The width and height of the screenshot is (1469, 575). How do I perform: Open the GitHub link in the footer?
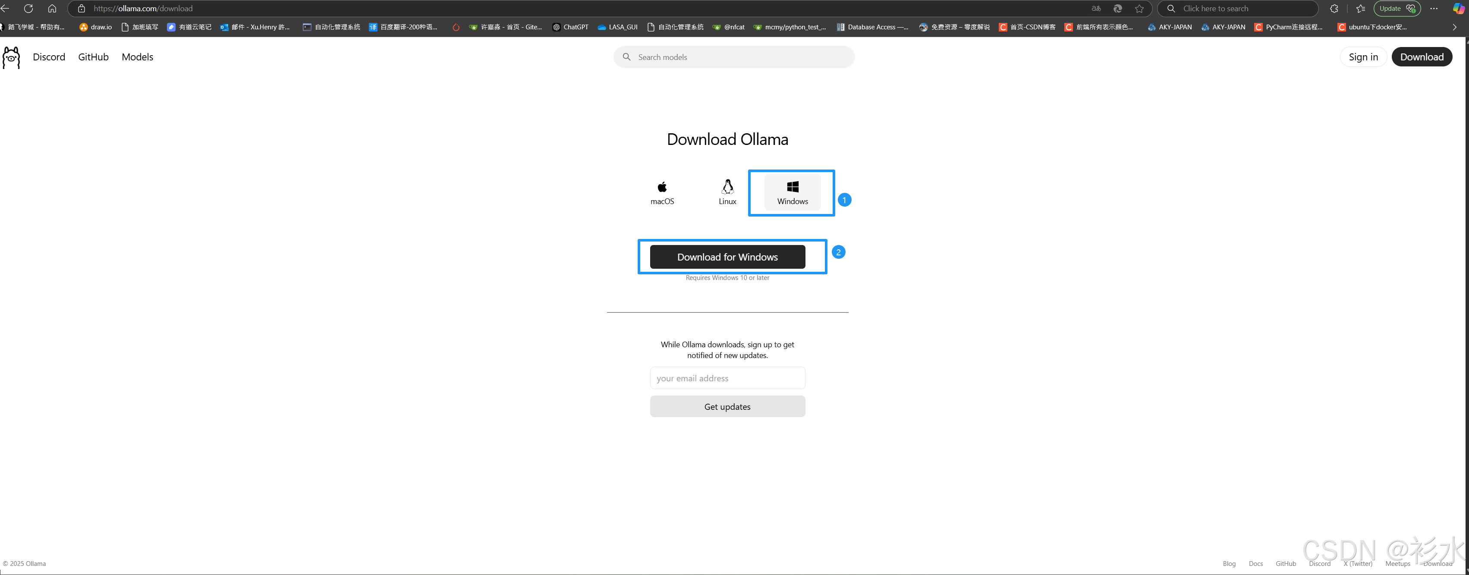[1286, 564]
